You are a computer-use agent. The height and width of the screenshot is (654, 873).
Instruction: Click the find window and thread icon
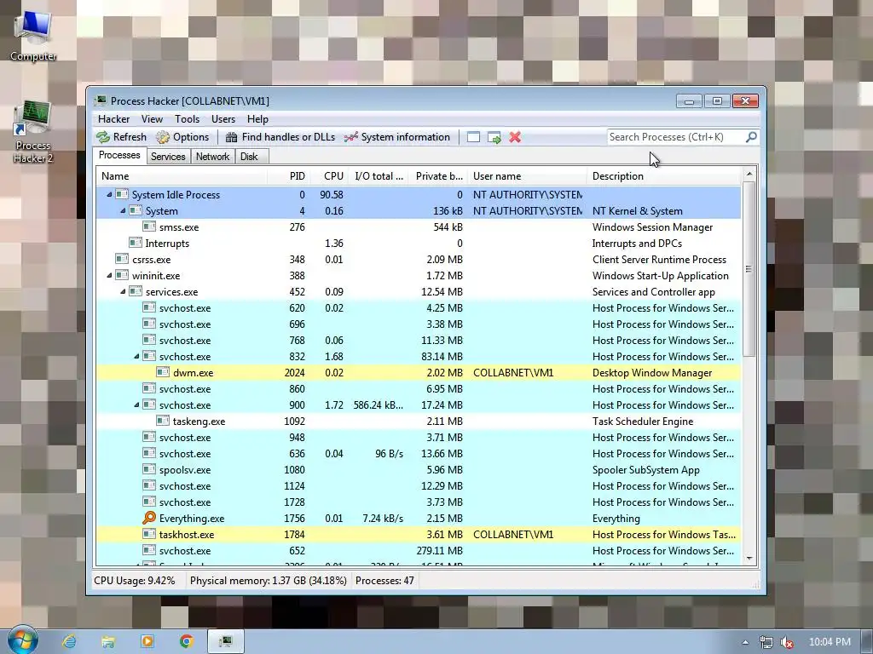click(x=494, y=137)
